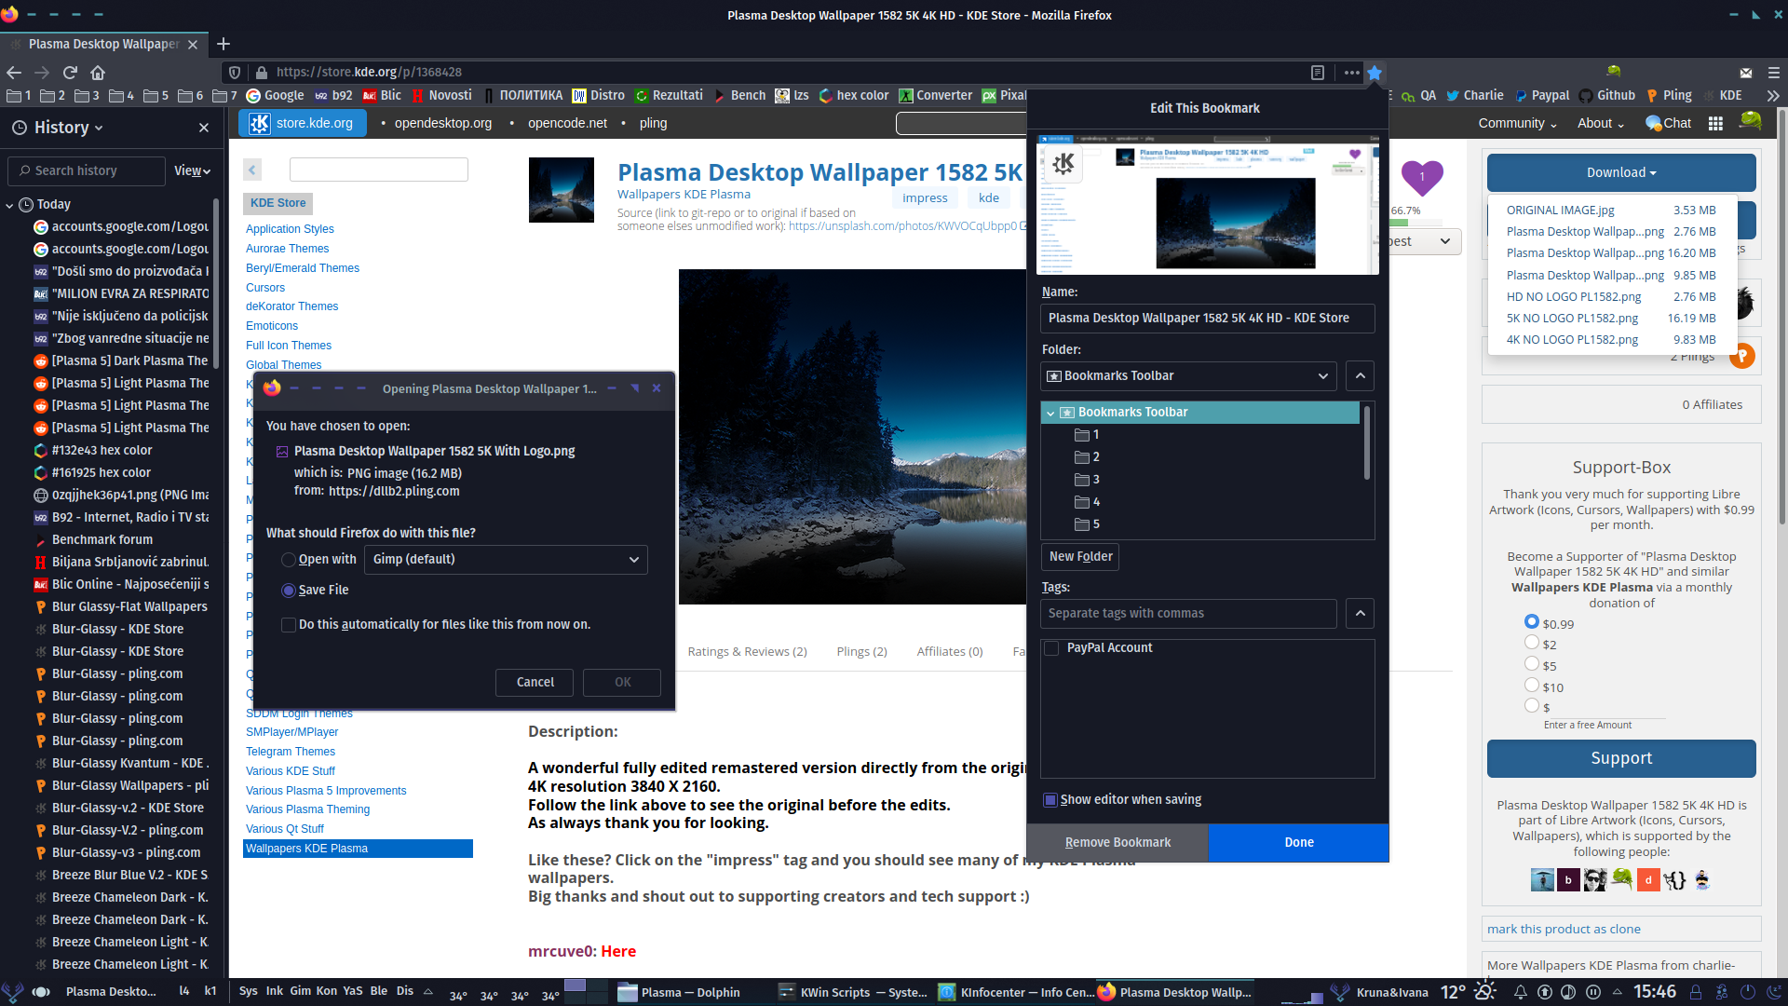Select the $10 donation option
1788x1006 pixels.
(1532, 685)
